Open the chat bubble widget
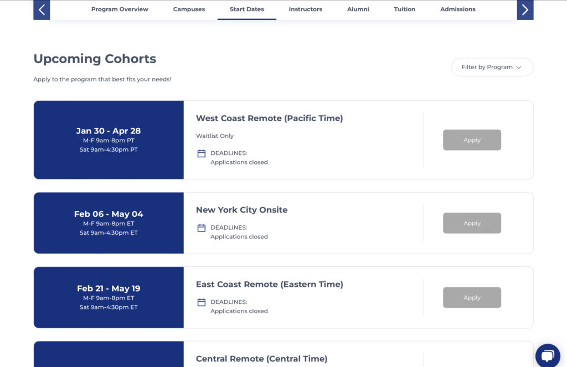Image resolution: width=567 pixels, height=367 pixels. [548, 355]
